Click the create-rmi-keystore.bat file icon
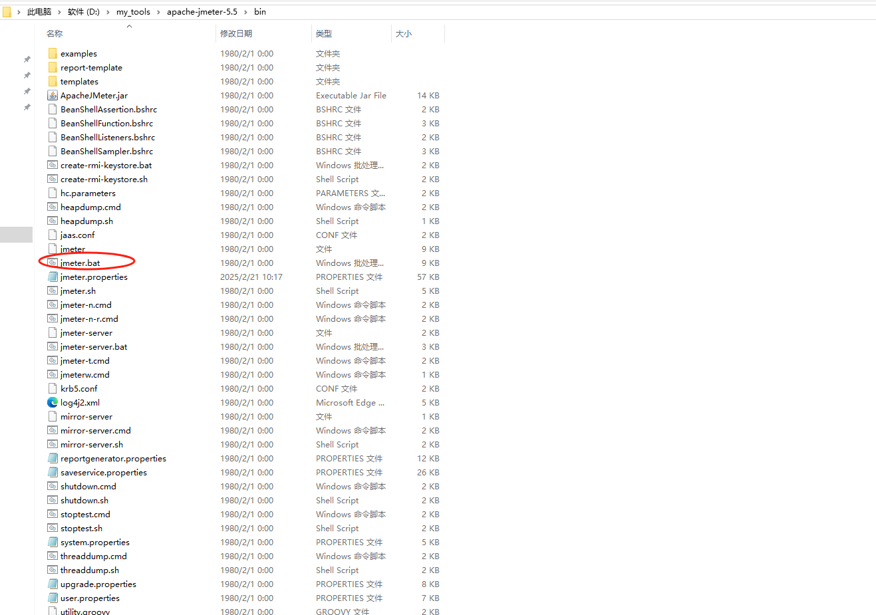The image size is (876, 615). 53,165
